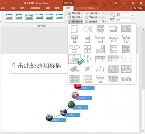The height and width of the screenshot is (134, 145).
Task: Apply the first picture style thumbnail
Action: click(x=9, y=16)
